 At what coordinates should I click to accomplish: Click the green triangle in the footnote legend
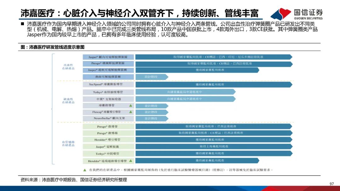pyautogui.click(x=85, y=170)
